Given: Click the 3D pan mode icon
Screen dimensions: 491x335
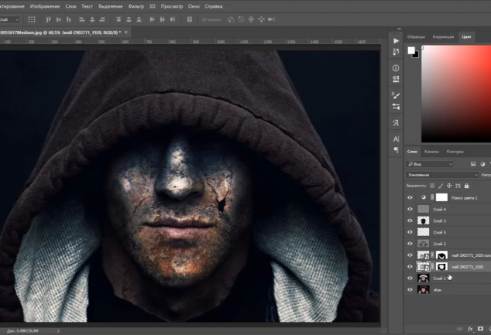Looking at the screenshot, I should point(251,19).
